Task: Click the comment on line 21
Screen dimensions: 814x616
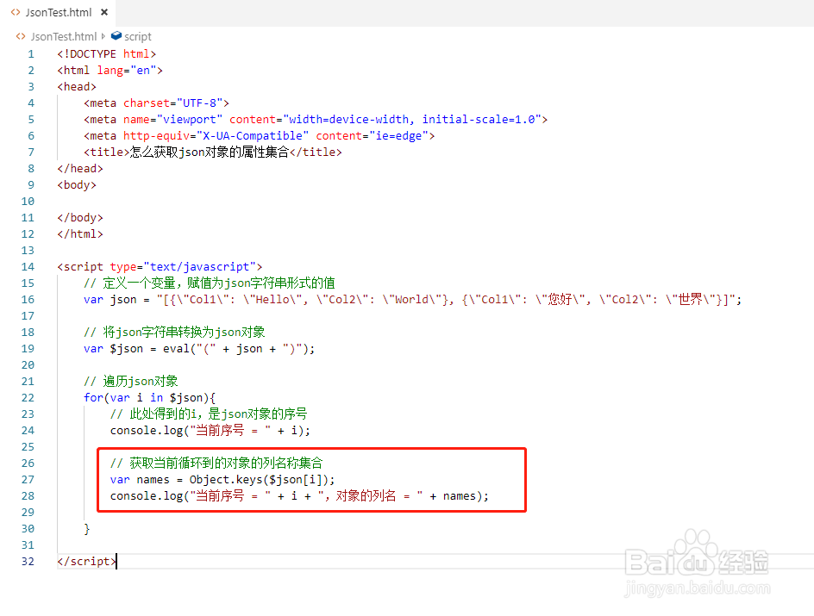Action: pos(131,382)
